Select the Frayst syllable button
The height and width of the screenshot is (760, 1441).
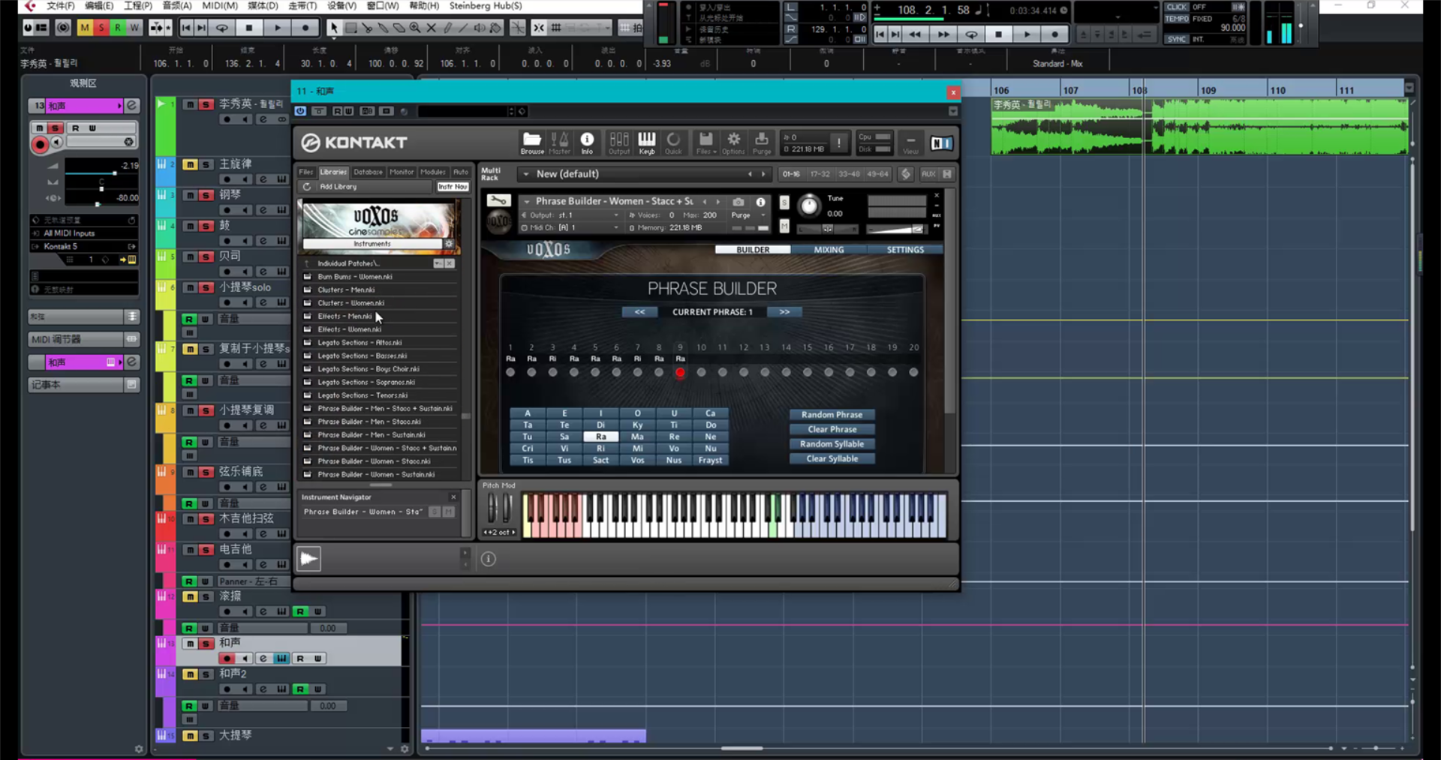[710, 461]
